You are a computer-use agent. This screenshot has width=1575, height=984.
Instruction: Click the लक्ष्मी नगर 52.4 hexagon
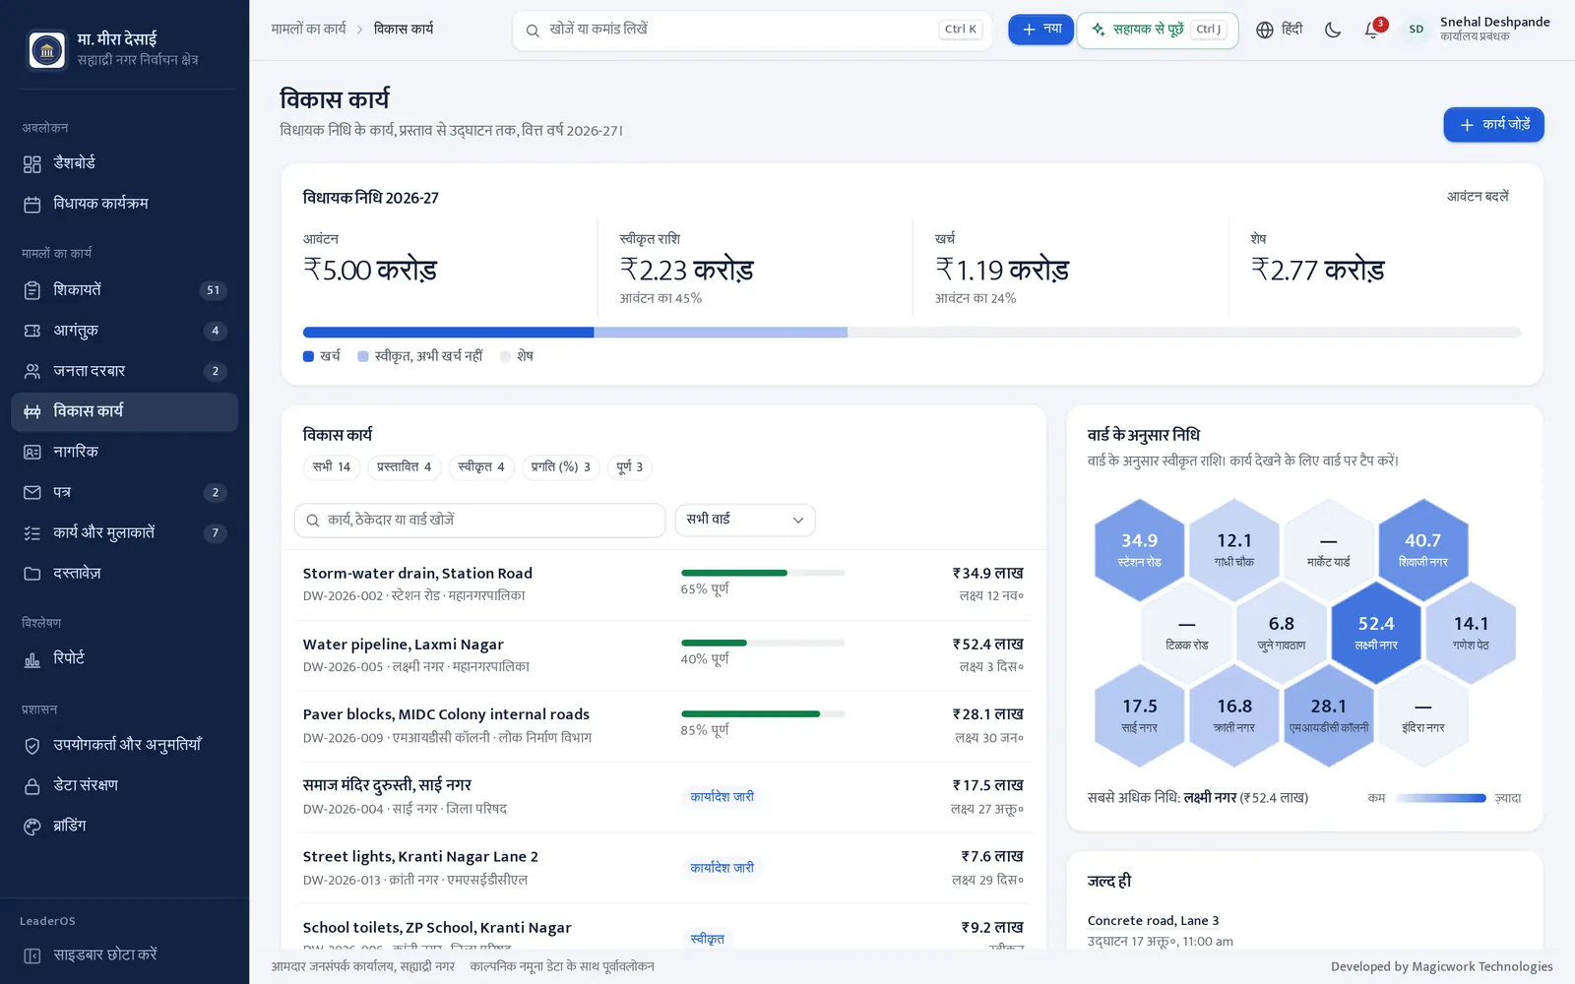[1375, 633]
